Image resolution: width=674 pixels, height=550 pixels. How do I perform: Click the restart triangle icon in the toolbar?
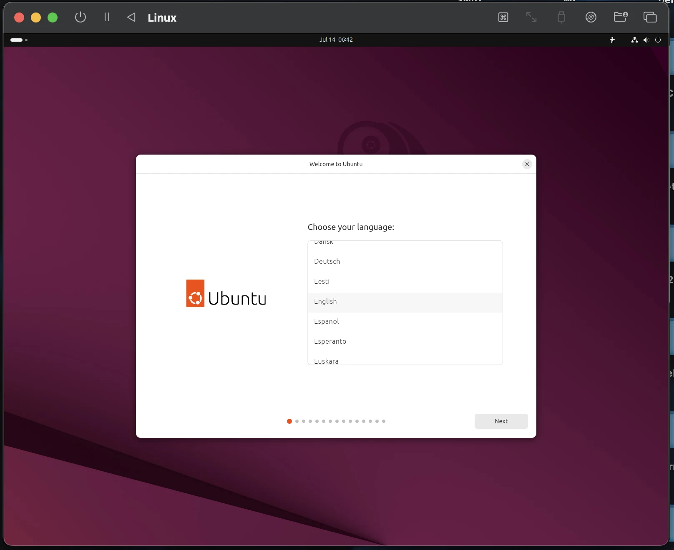pos(131,17)
